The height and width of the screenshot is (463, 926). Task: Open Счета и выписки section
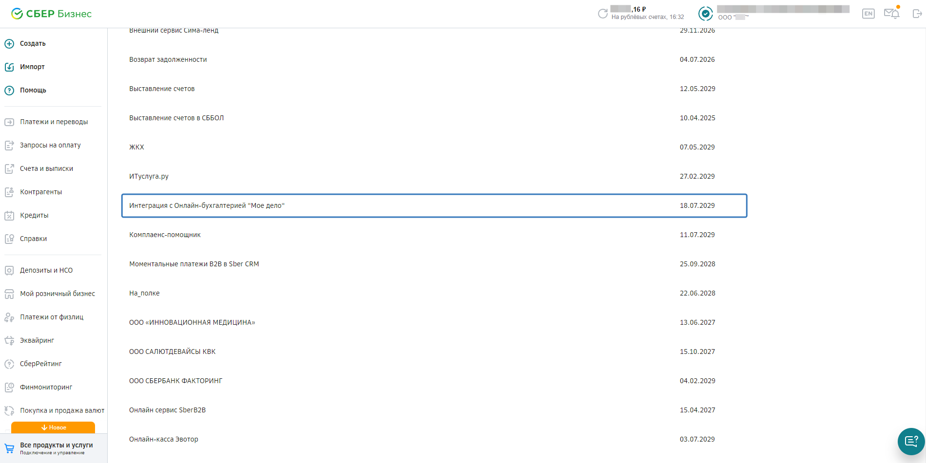point(46,168)
